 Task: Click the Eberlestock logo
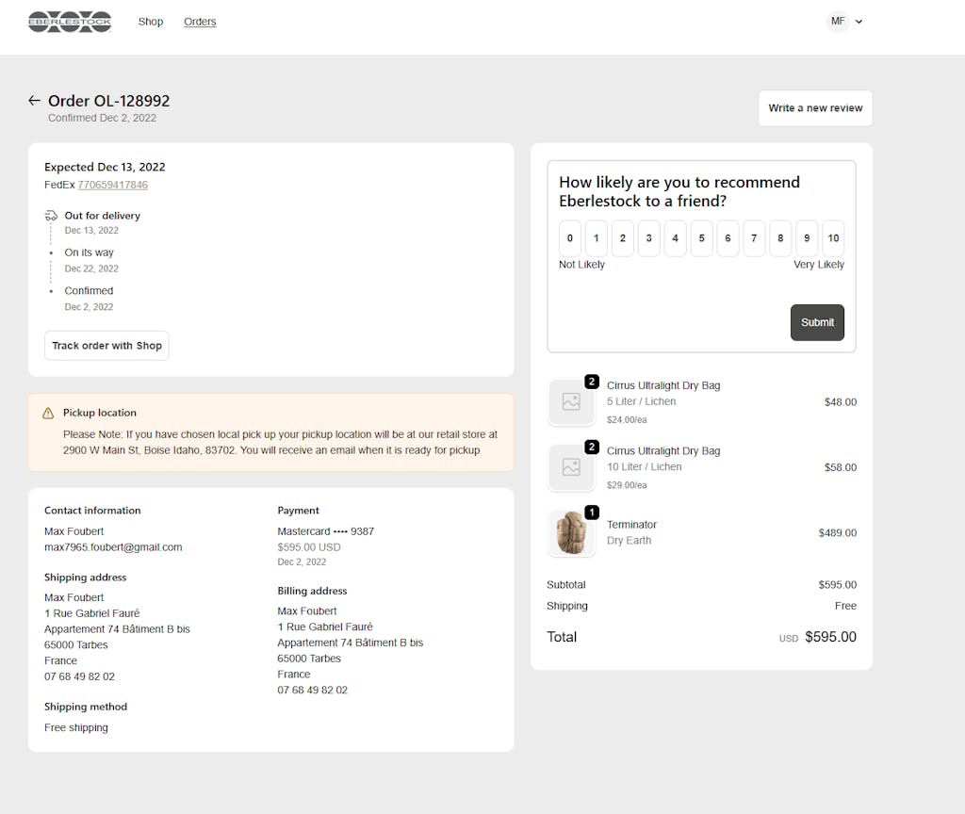(70, 22)
